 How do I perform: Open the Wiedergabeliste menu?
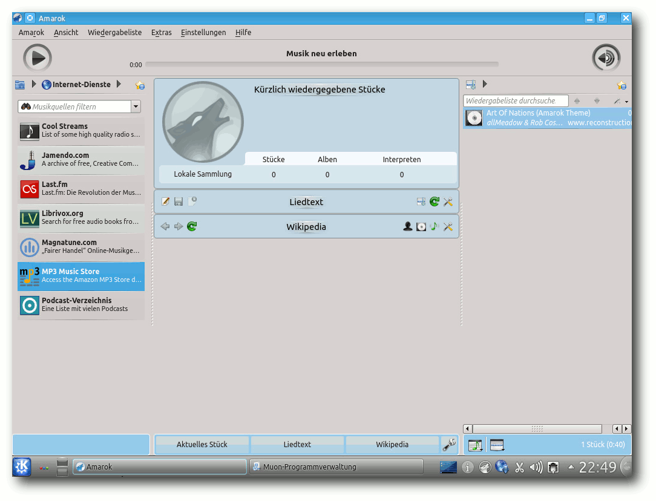pos(114,32)
